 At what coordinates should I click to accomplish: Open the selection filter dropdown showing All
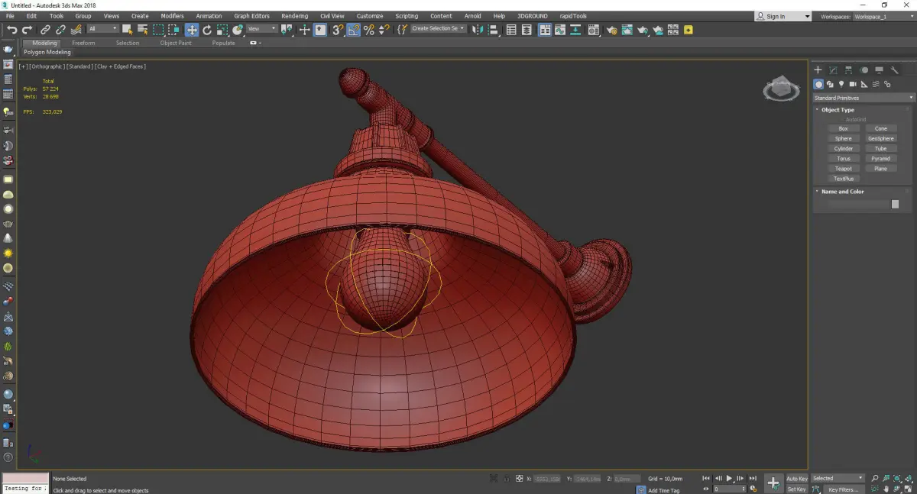point(102,29)
